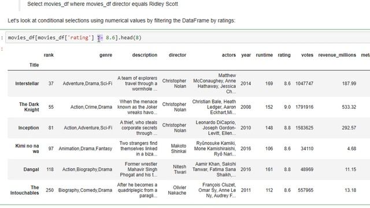Click the director column header
This screenshot has width=370, height=208.
point(177,55)
